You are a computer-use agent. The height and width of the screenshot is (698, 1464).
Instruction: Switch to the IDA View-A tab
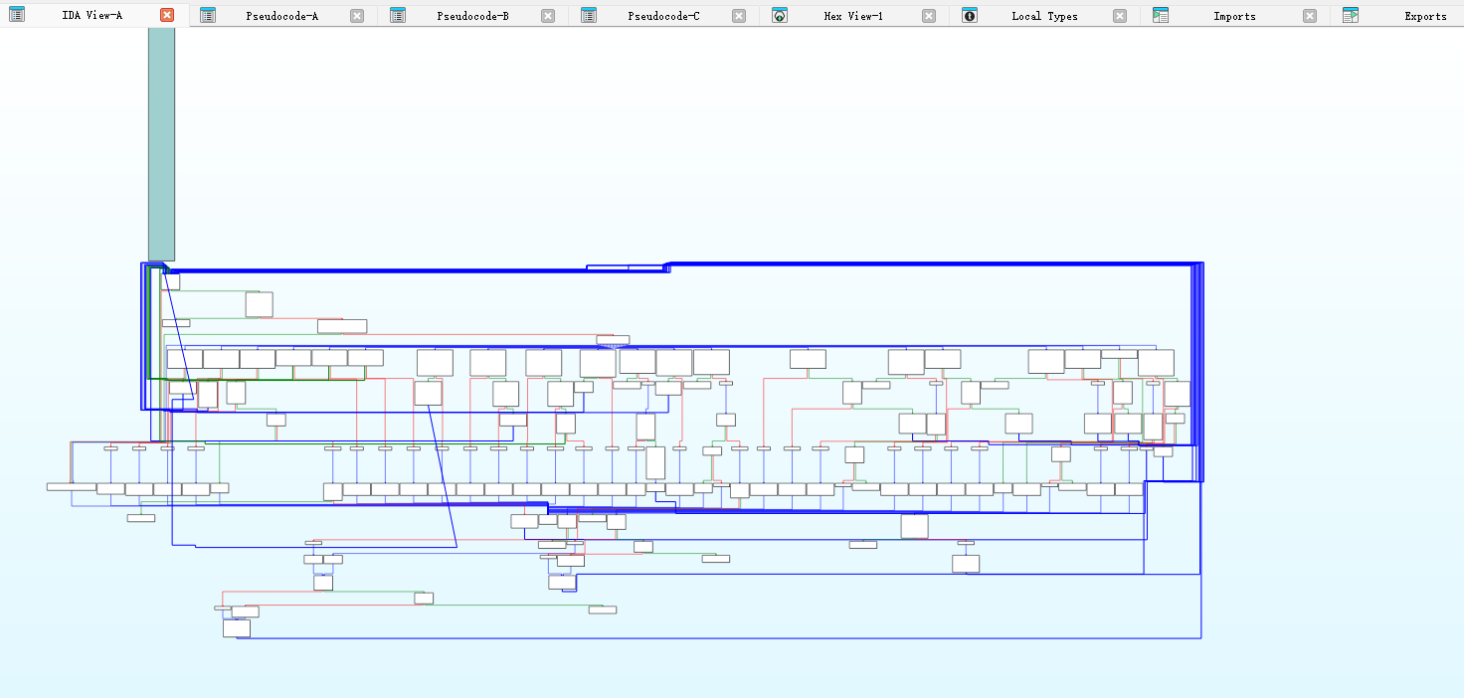point(92,16)
